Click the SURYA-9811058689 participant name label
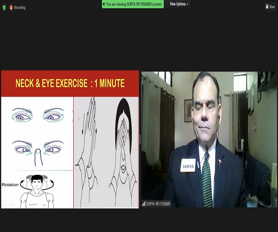This screenshot has height=232, width=278. pos(158,204)
